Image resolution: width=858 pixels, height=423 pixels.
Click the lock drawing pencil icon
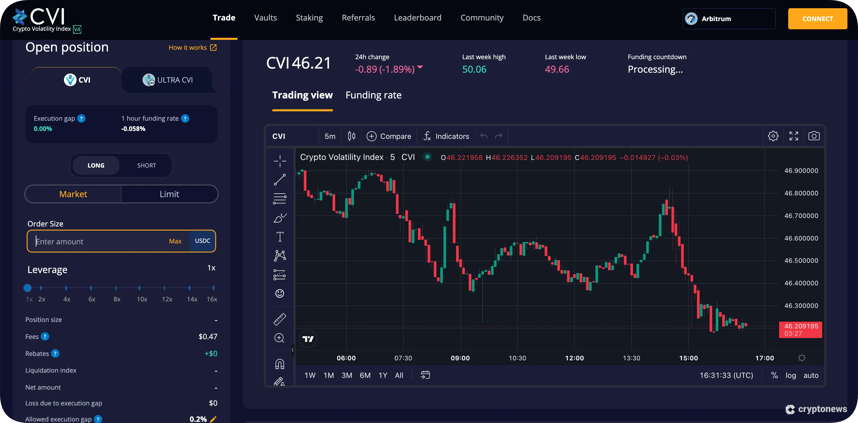tap(280, 381)
